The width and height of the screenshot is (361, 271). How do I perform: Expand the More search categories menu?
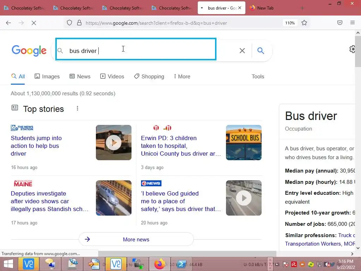(x=182, y=77)
